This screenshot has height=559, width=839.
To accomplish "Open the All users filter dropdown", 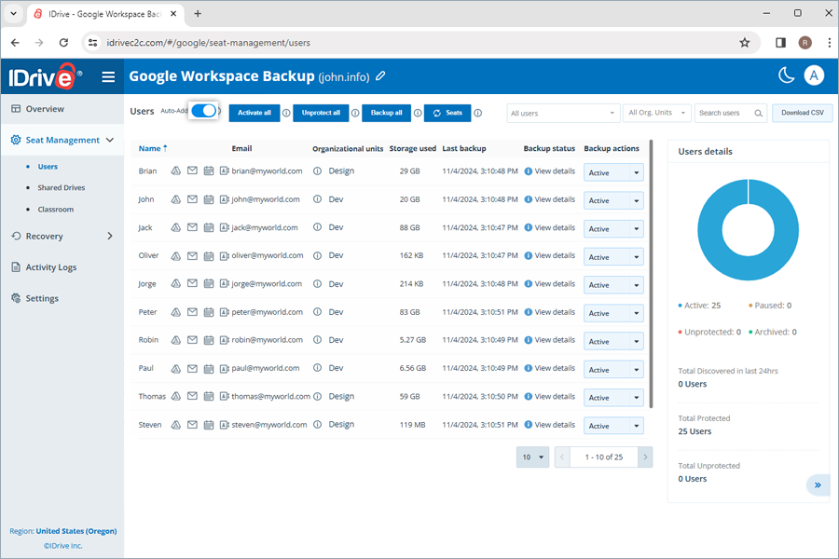I will coord(563,111).
